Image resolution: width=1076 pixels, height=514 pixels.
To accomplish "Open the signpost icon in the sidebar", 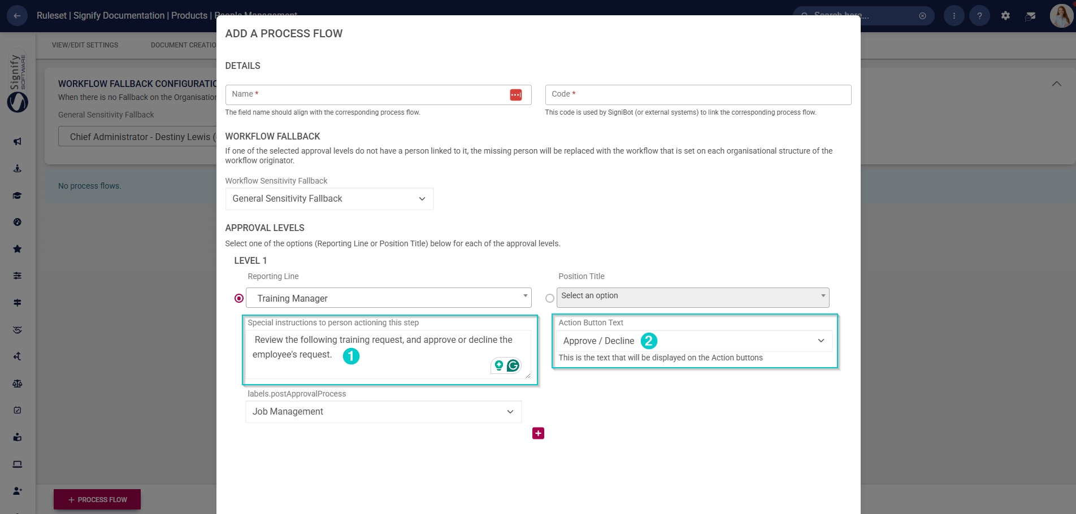I will (18, 303).
